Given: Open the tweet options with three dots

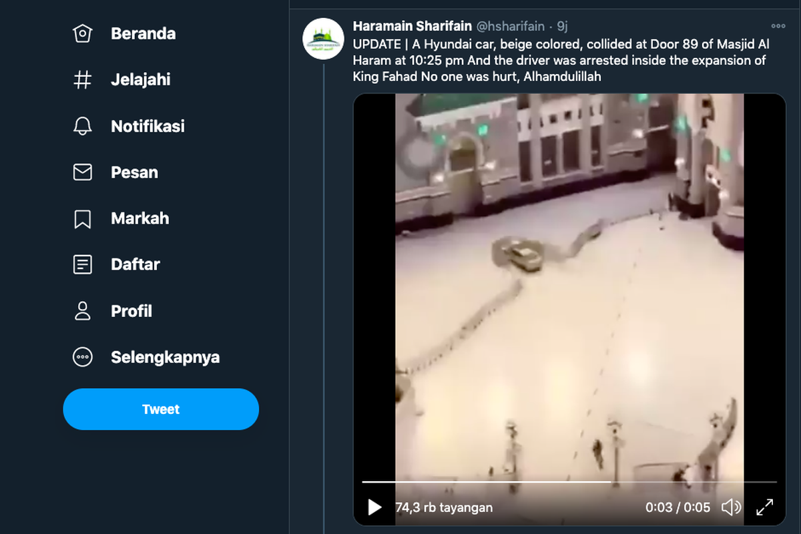Looking at the screenshot, I should tap(778, 25).
